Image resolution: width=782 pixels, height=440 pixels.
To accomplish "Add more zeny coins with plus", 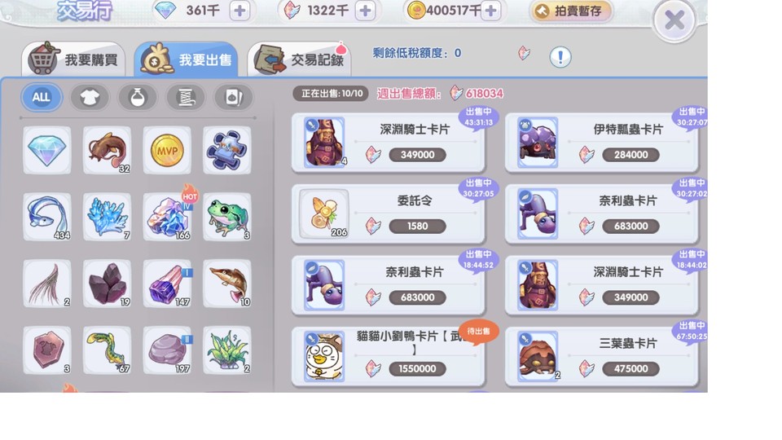I will point(490,11).
